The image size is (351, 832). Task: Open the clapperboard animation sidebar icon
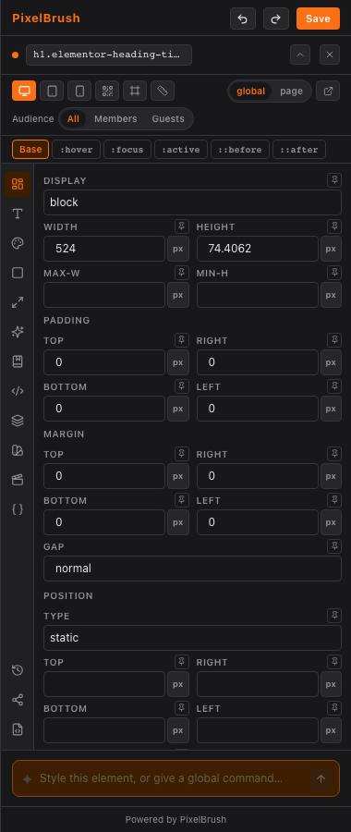(18, 480)
